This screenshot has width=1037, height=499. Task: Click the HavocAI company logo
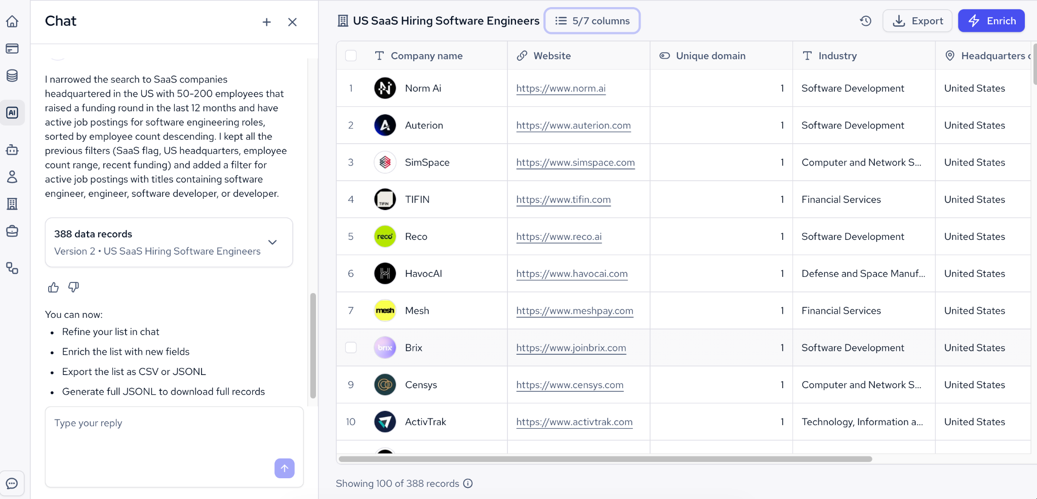385,273
